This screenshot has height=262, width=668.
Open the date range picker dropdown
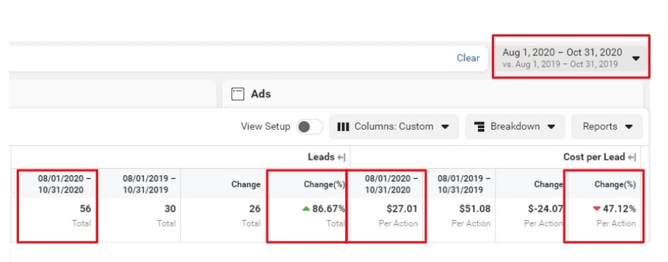click(570, 58)
